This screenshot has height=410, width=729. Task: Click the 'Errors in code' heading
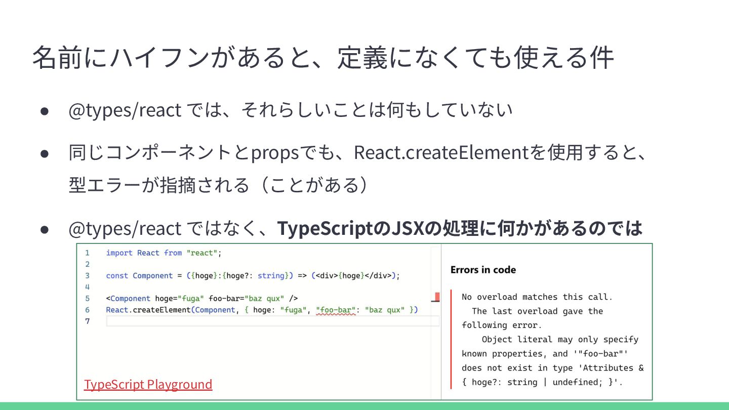(483, 270)
